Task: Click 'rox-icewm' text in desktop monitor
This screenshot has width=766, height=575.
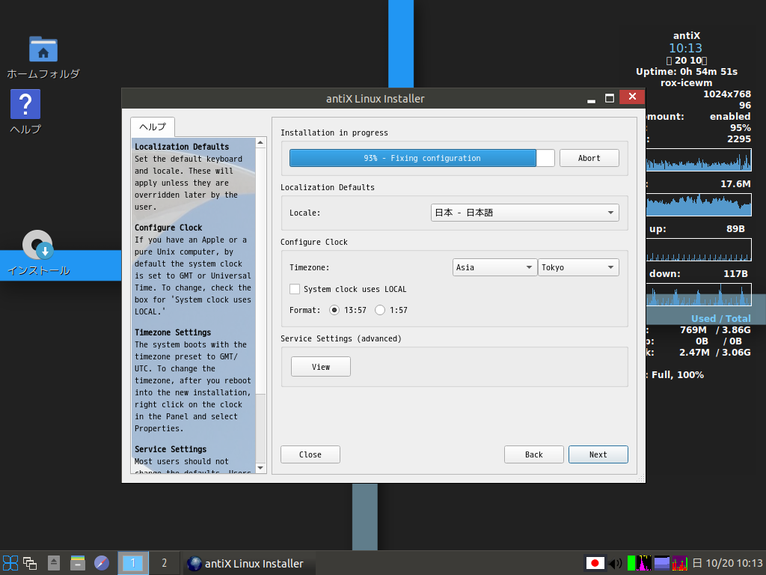Action: click(687, 83)
